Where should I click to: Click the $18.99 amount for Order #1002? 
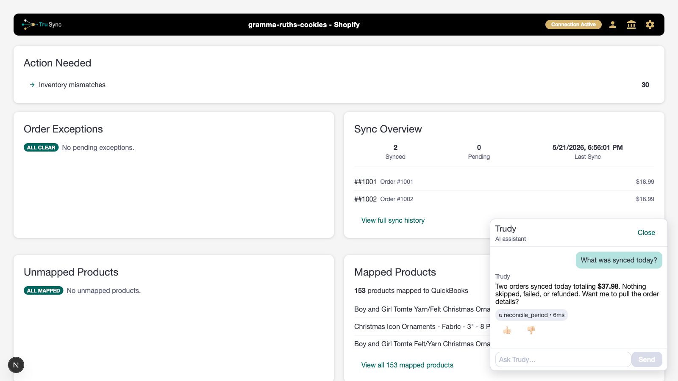[645, 199]
